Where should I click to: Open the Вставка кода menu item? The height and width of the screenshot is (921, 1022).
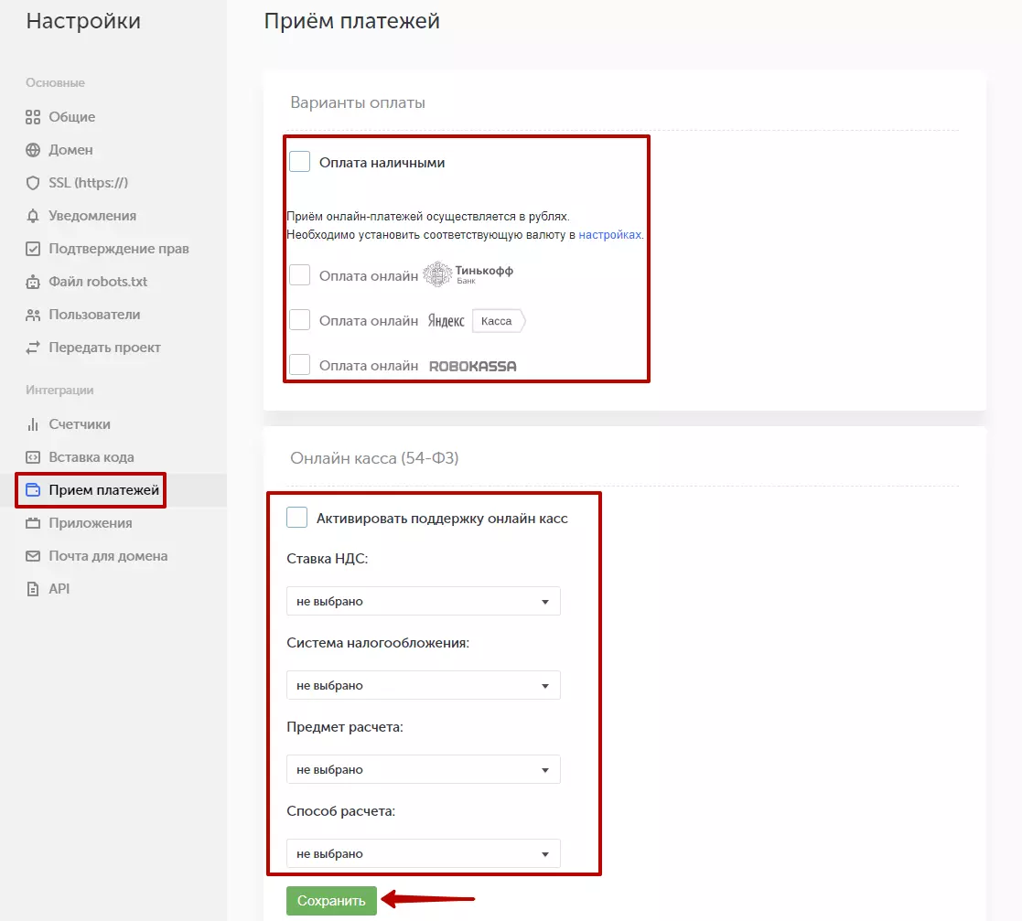[x=91, y=457]
